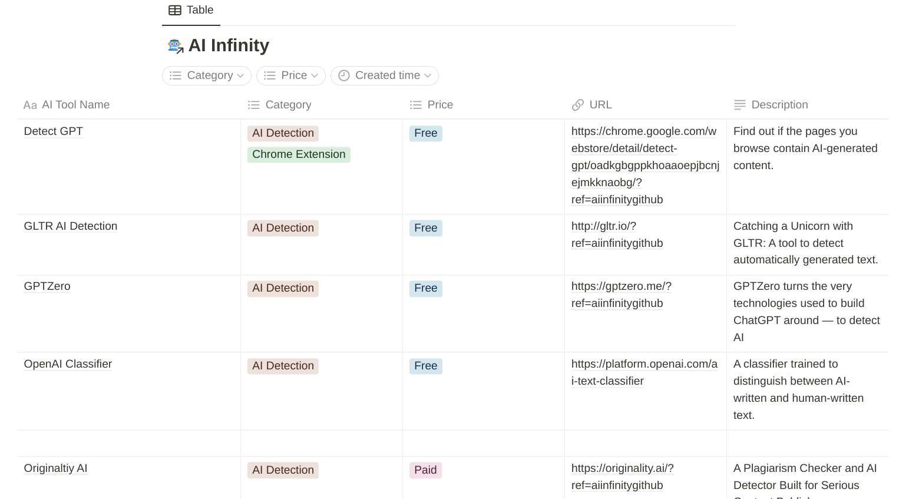This screenshot has width=919, height=499.
Task: Open the Description column header menu
Action: click(779, 105)
